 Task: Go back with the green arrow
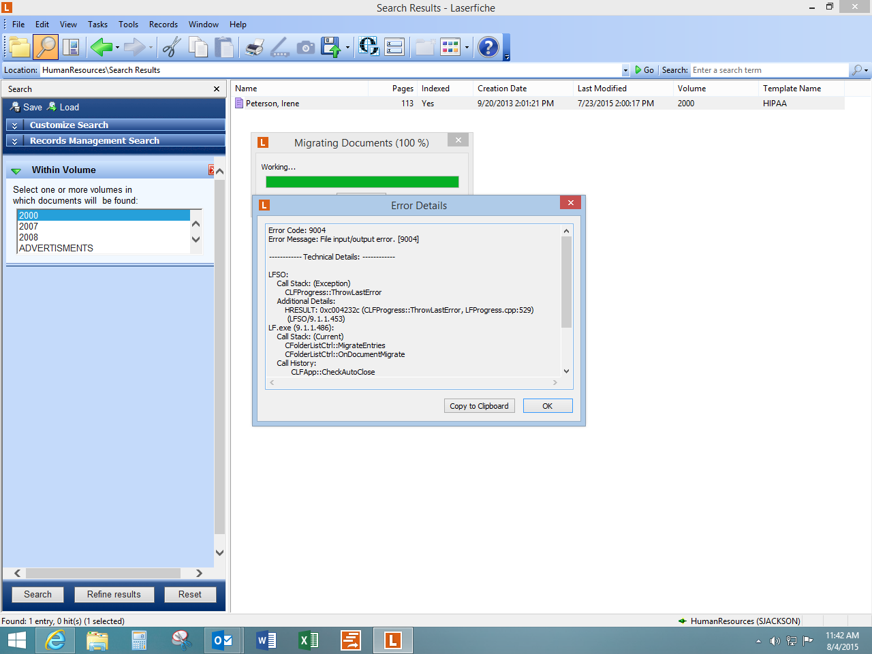(x=102, y=47)
